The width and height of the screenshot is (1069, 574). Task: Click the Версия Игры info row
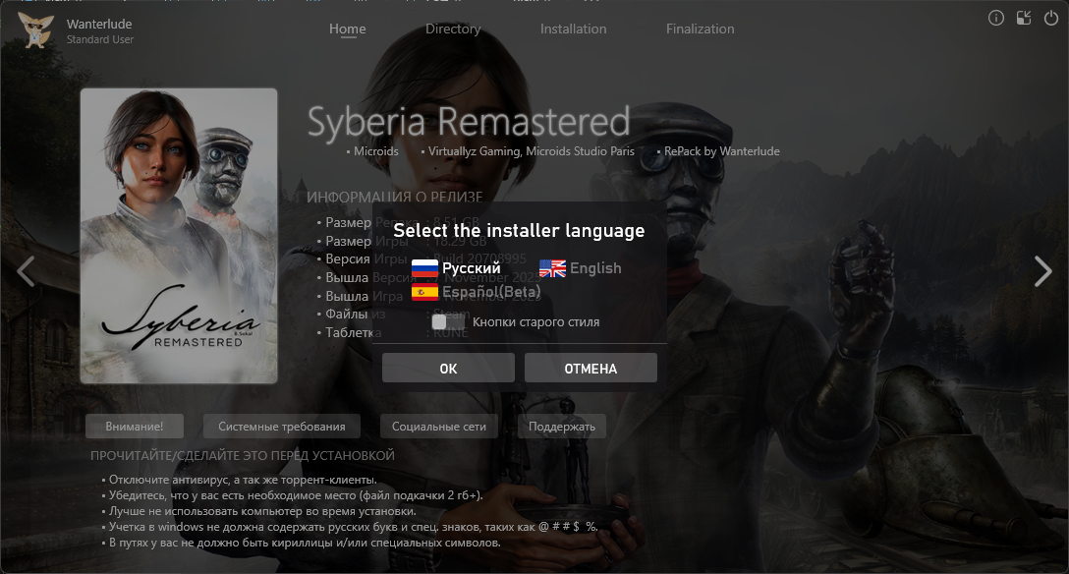click(422, 259)
